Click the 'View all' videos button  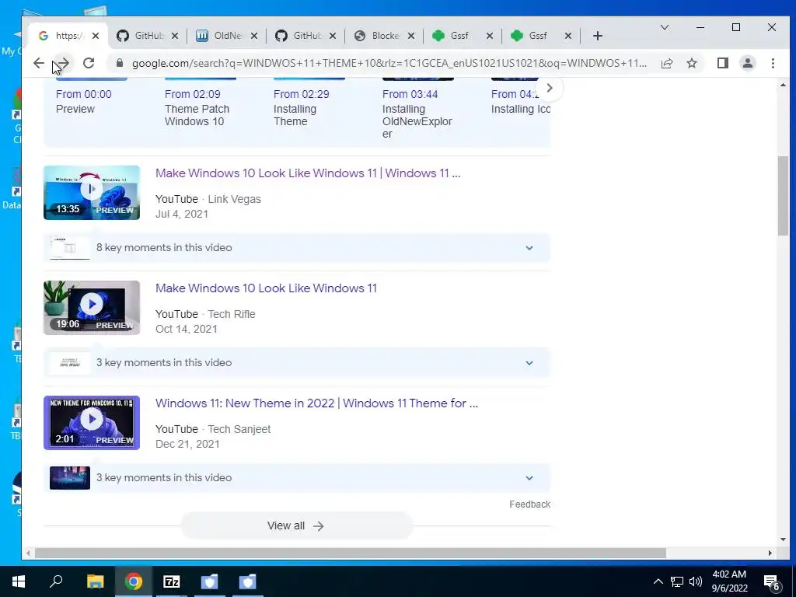tap(296, 526)
